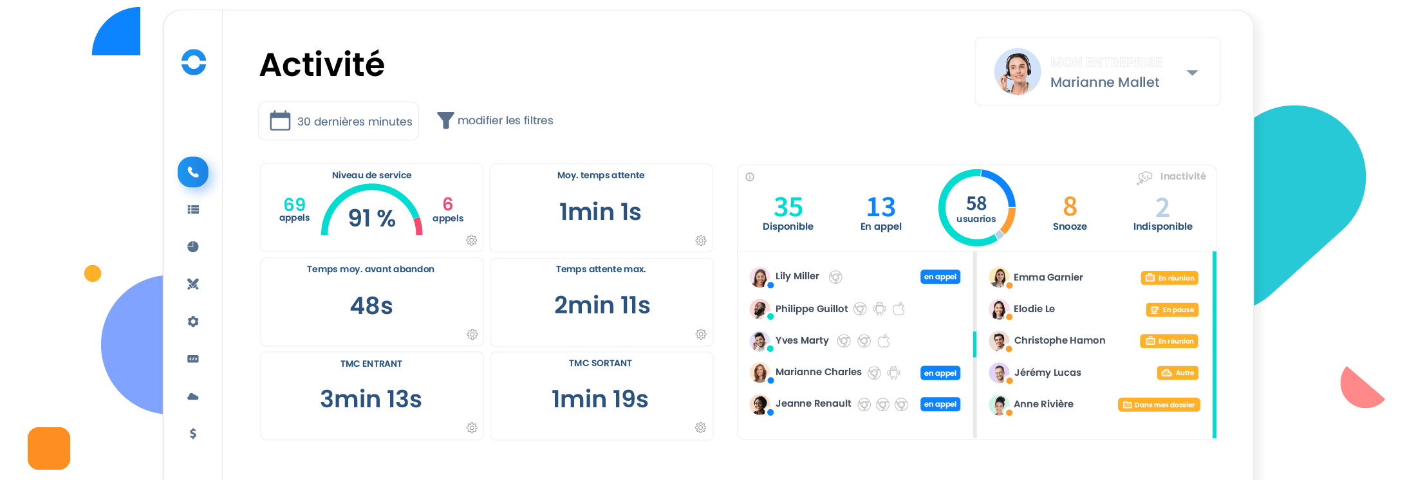Open the phone calls sidebar icon
Screen dimensions: 1416x480
(193, 172)
